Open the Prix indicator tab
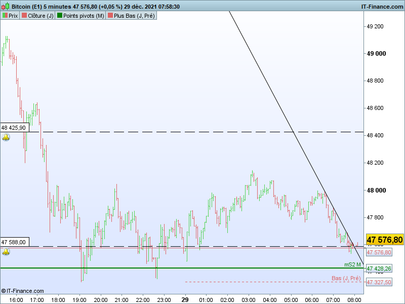The width and height of the screenshot is (405, 304). pyautogui.click(x=10, y=16)
